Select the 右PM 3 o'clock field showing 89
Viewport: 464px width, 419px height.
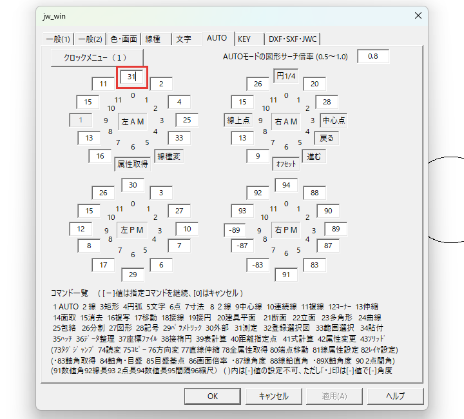[336, 229]
